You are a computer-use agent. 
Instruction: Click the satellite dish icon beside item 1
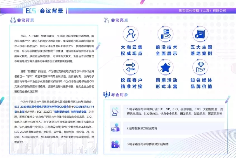(114, 111)
